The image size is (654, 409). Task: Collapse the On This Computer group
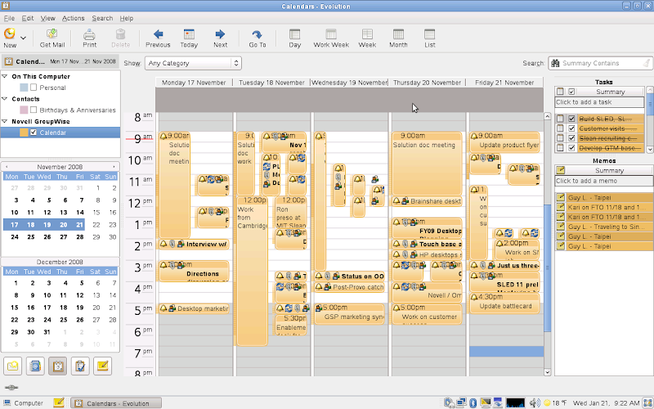point(5,76)
